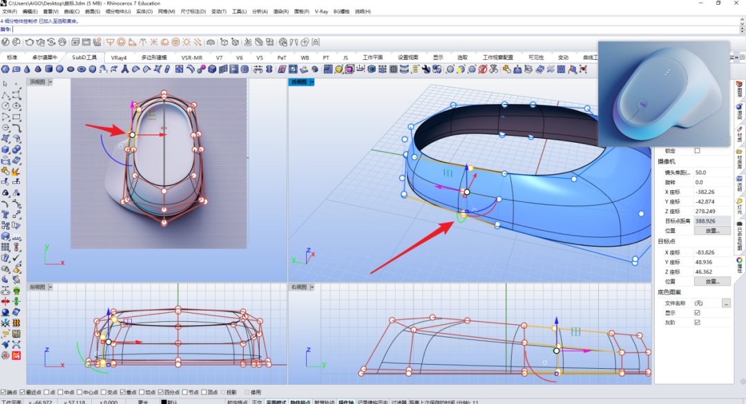Toggle 平面模式 in the status bar
The height and width of the screenshot is (404, 746).
point(276,402)
